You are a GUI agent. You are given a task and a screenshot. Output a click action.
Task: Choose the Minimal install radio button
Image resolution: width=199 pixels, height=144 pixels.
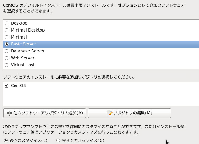point(7,37)
